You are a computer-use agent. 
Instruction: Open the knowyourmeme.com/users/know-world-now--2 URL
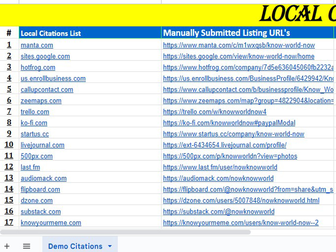point(241,223)
